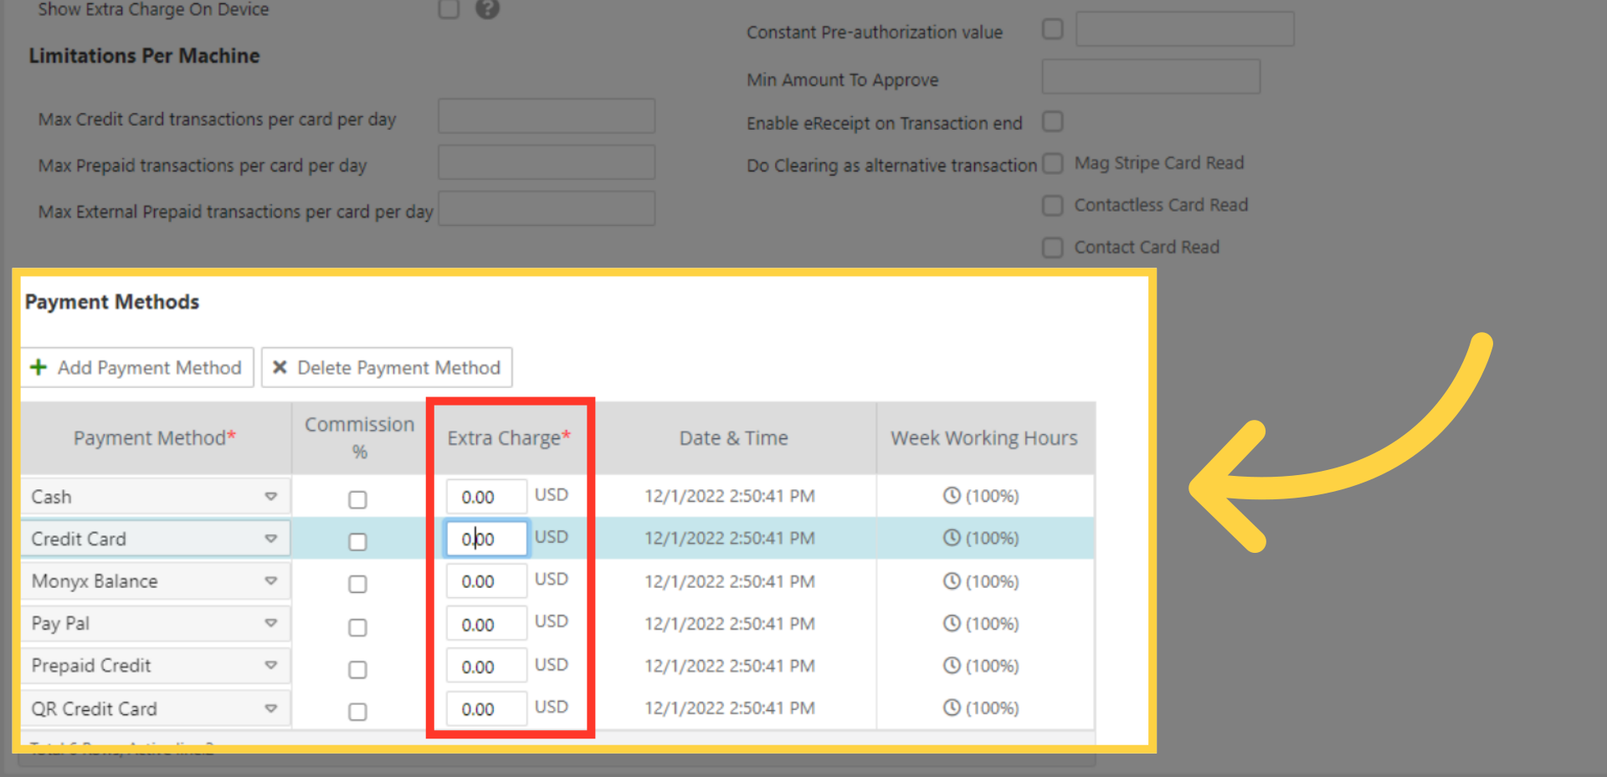Select the Pay Pal row date cell
This screenshot has height=777, width=1607.
[730, 624]
